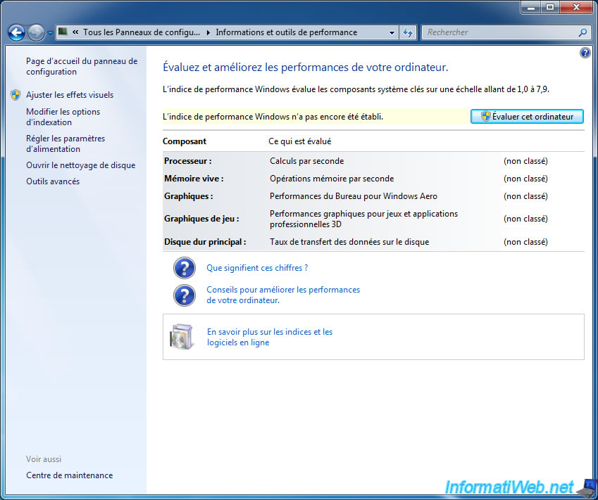Click help icon next to "Que signifient ces chiffres"
Viewport: 598px width, 500px height.
[x=184, y=268]
